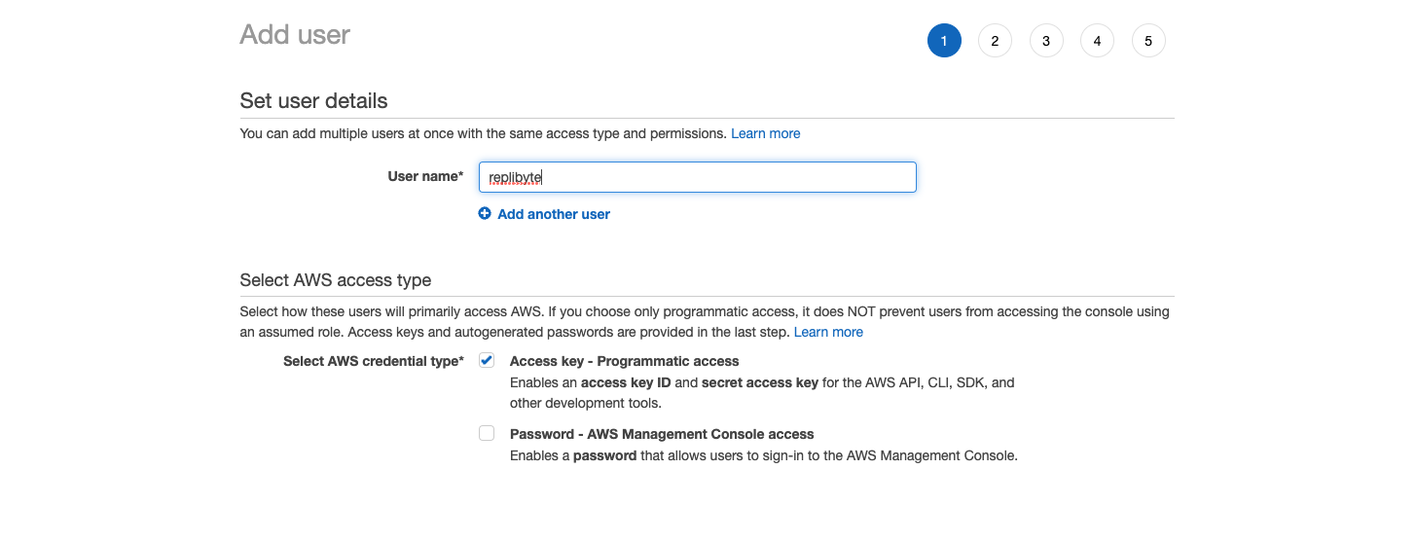Jump to step 3 in the wizard
This screenshot has height=542, width=1417.
tap(1046, 41)
